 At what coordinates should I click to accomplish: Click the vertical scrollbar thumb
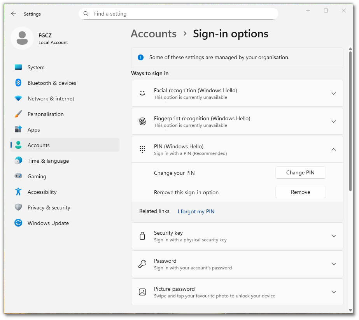[x=350, y=121]
